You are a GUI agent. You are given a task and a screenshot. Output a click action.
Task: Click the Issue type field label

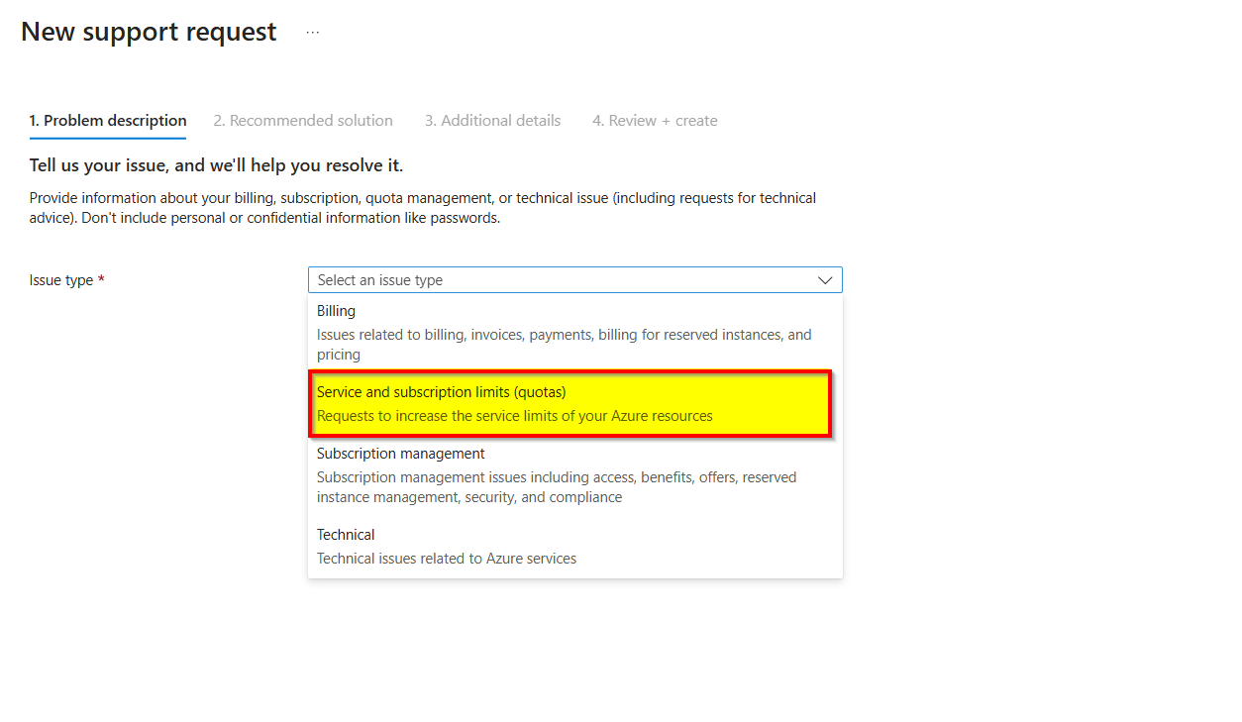point(61,280)
